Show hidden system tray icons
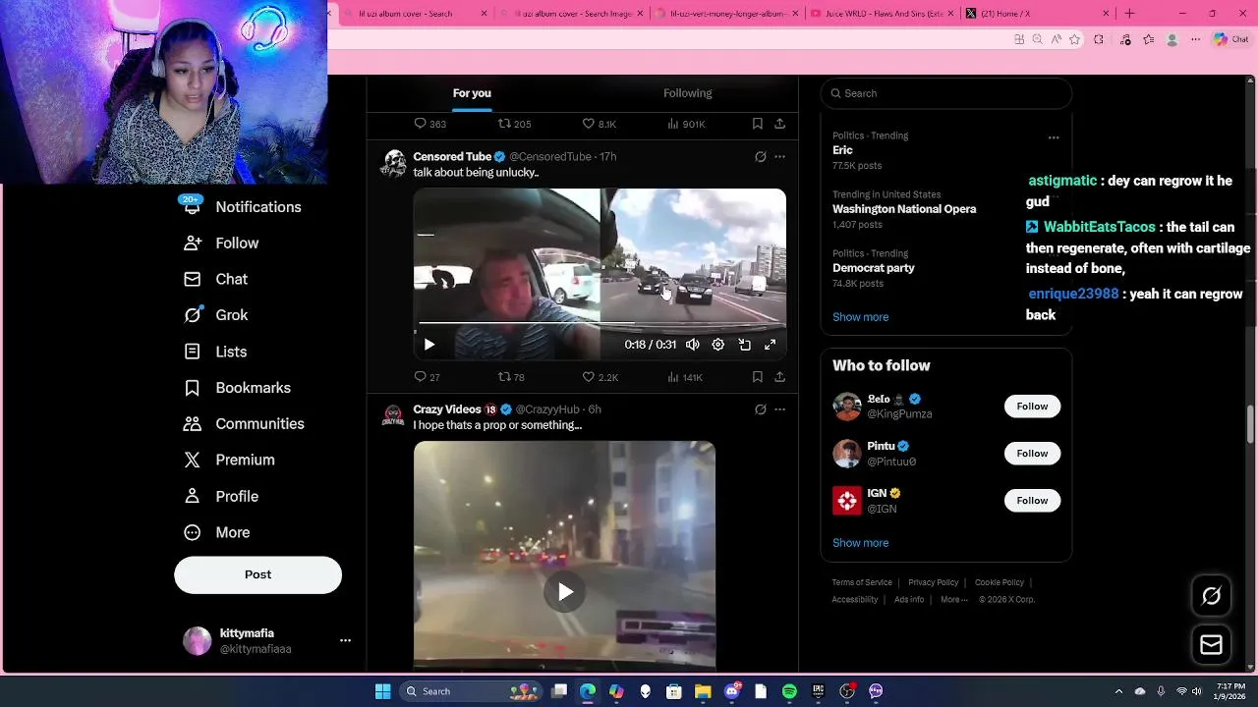1258x707 pixels. pos(1118,691)
